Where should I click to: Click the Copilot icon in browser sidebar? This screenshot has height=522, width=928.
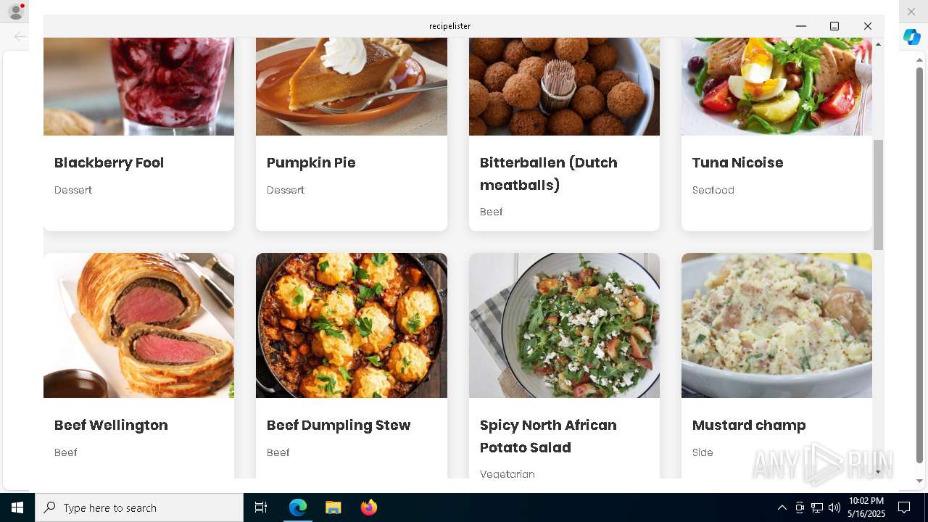(x=912, y=37)
